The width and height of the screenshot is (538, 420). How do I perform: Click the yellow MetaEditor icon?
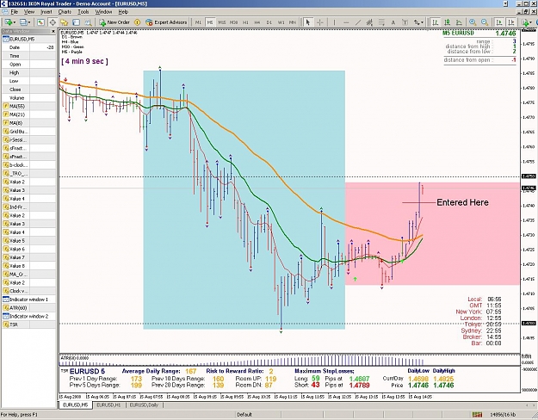(137, 22)
